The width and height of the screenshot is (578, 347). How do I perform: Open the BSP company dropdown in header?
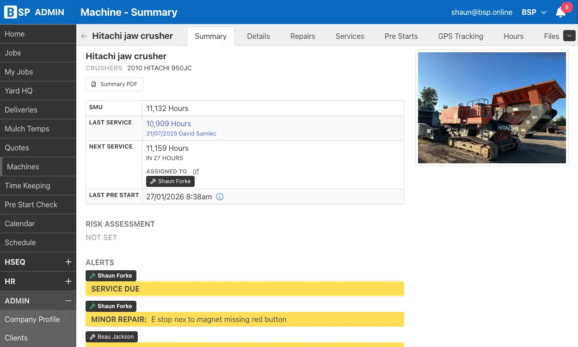coord(534,12)
